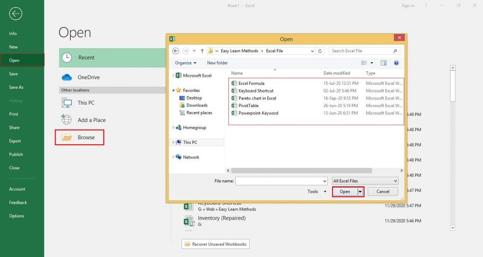
Task: Click the horizontal scrollbar right arrow
Action: pyautogui.click(x=401, y=171)
